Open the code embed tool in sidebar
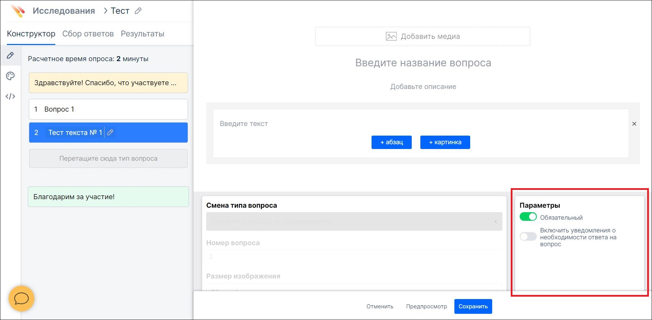This screenshot has height=320, width=652. click(x=10, y=96)
